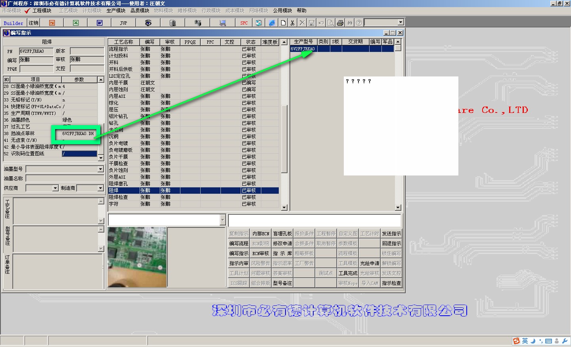
Task: Click the ECN审核 button
Action: tap(261, 254)
